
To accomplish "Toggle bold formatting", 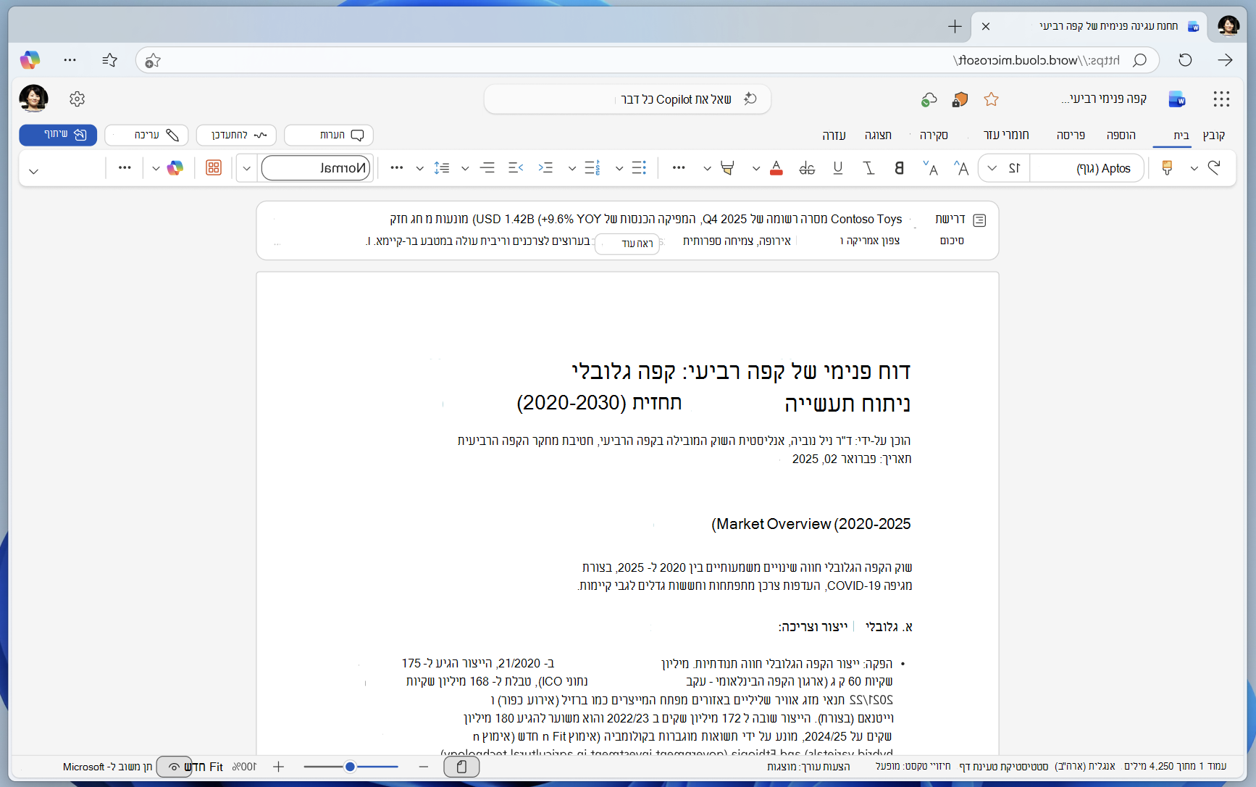I will click(900, 168).
